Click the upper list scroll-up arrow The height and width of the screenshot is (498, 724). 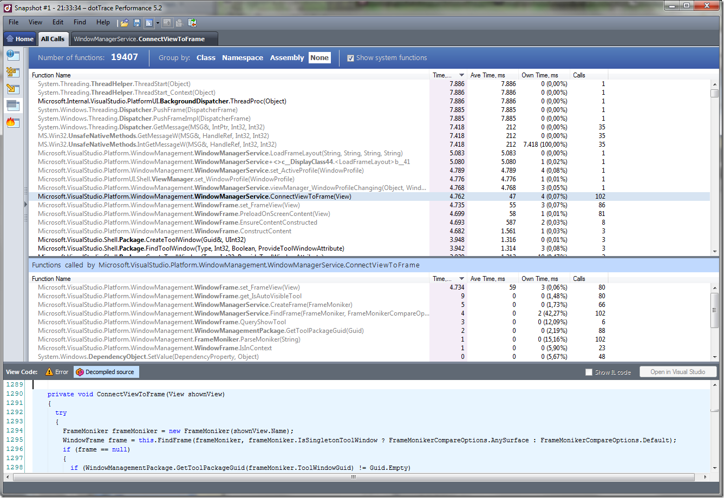pyautogui.click(x=715, y=84)
